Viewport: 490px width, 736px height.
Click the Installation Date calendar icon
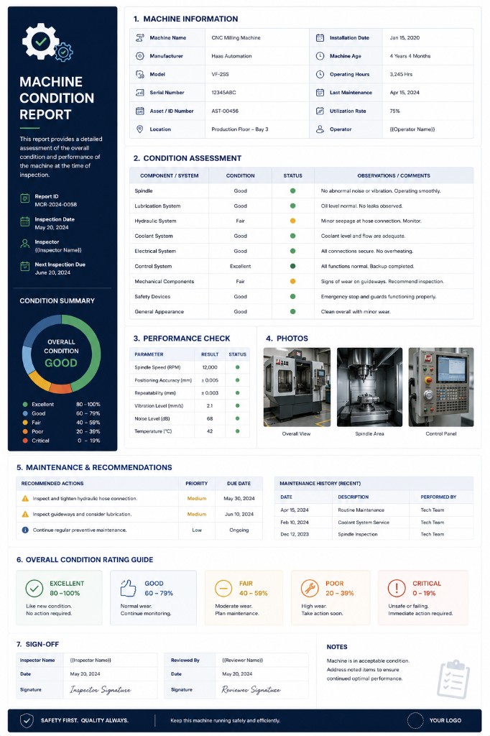(320, 37)
